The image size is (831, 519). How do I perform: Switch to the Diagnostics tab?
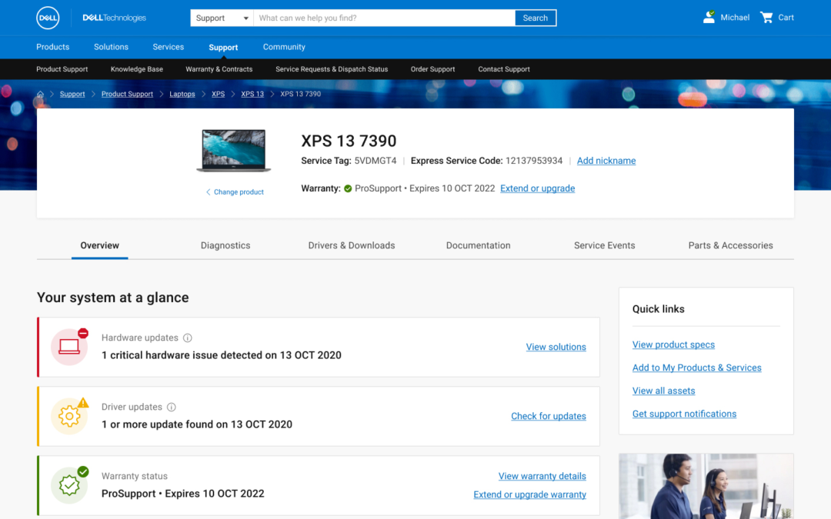pos(225,245)
